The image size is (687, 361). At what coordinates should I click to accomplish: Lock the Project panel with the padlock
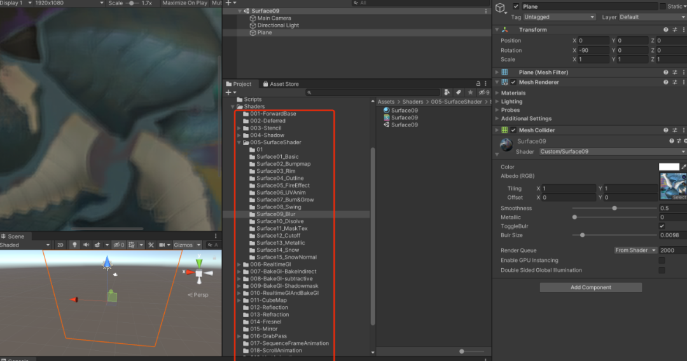point(478,84)
